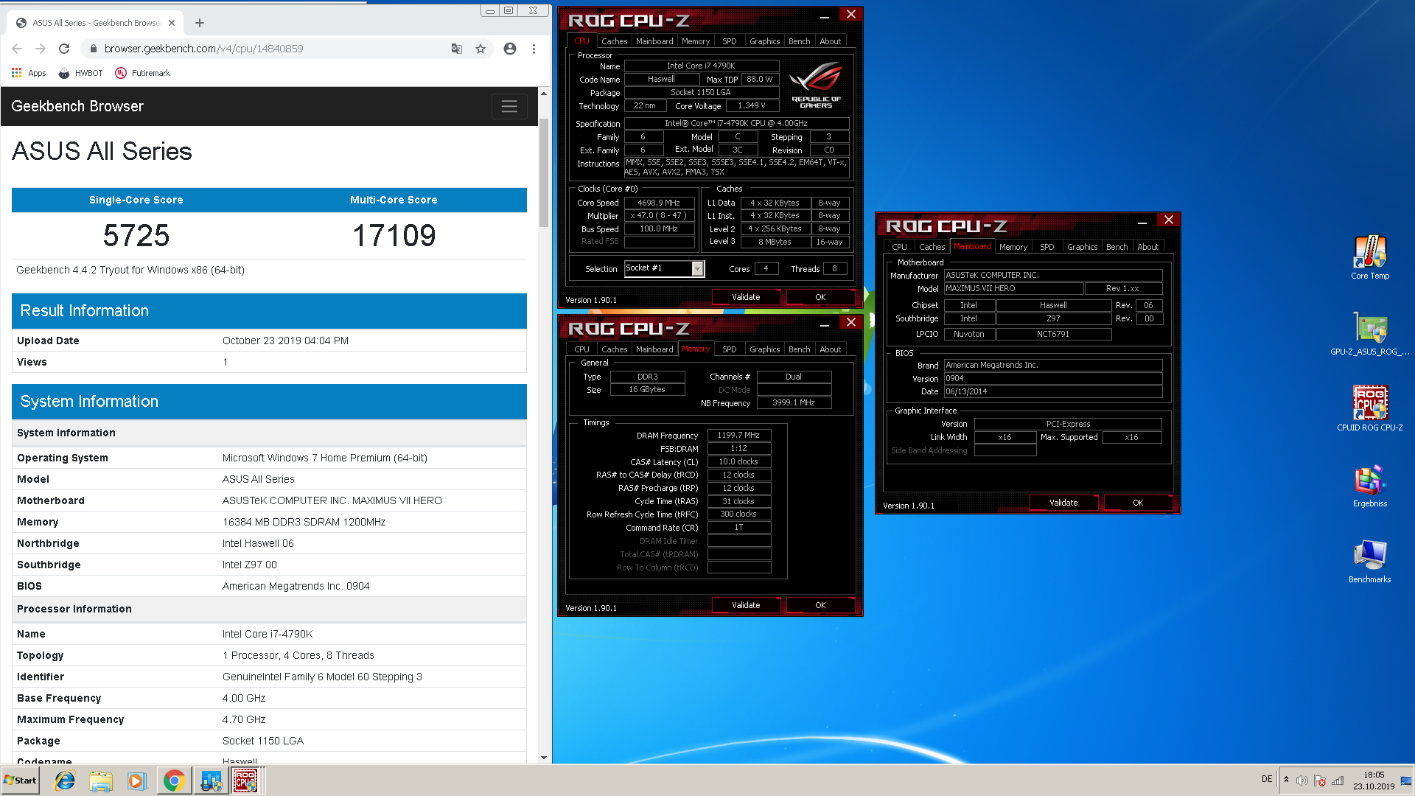1415x796 pixels.
Task: Open the Windows Start menu
Action: click(20, 781)
